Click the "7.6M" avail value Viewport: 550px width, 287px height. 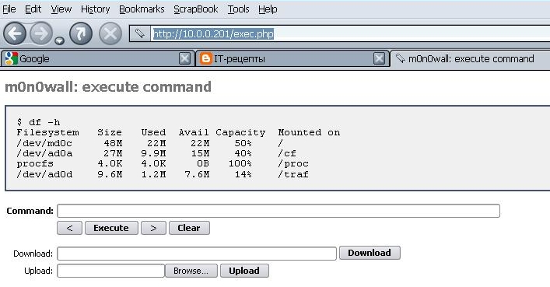[197, 174]
